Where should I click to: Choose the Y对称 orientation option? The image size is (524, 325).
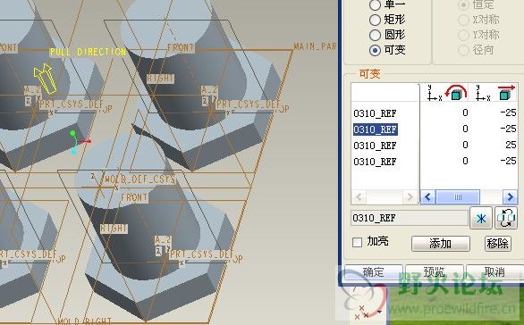[463, 35]
